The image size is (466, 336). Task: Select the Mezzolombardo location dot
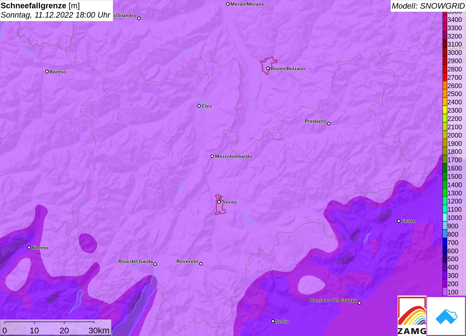[x=212, y=156]
